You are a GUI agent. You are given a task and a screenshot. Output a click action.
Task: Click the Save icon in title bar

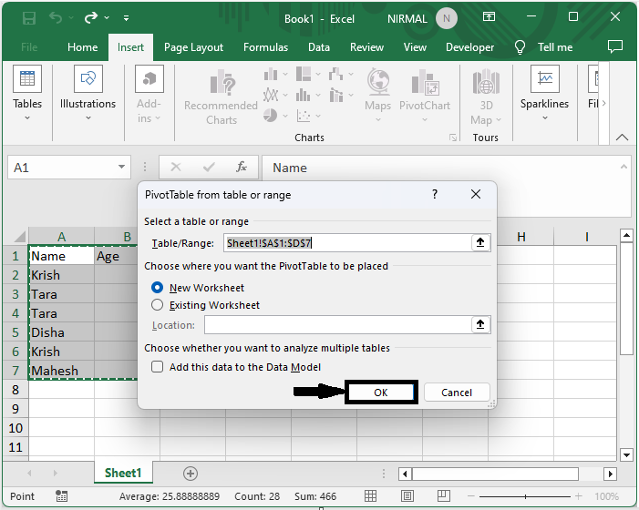pyautogui.click(x=29, y=17)
